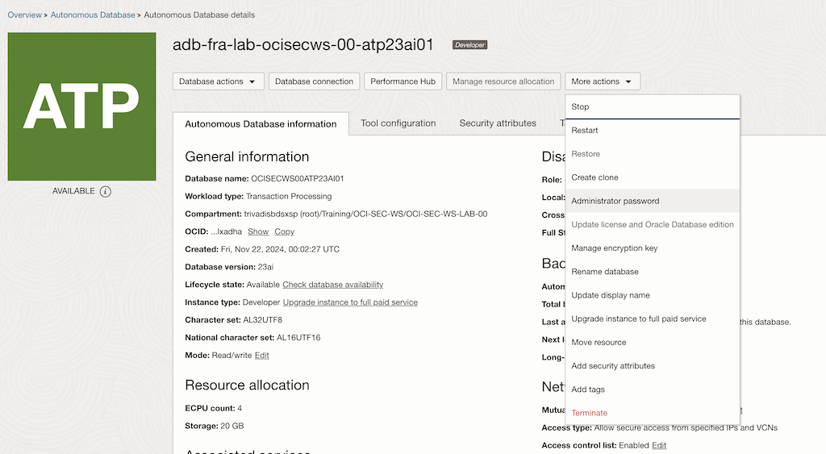Choose Restart in the More actions menu
The image size is (826, 454).
click(x=652, y=131)
